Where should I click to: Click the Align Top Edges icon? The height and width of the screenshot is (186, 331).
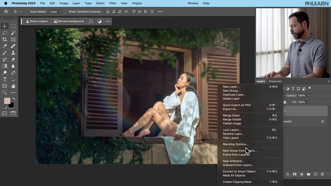coord(134,12)
